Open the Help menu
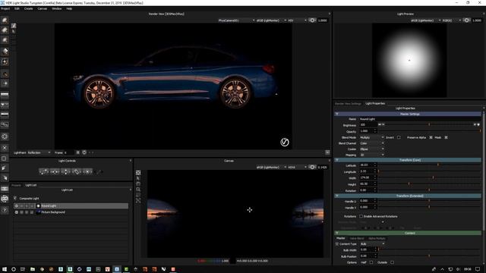This screenshot has width=486, height=273. 69,8
